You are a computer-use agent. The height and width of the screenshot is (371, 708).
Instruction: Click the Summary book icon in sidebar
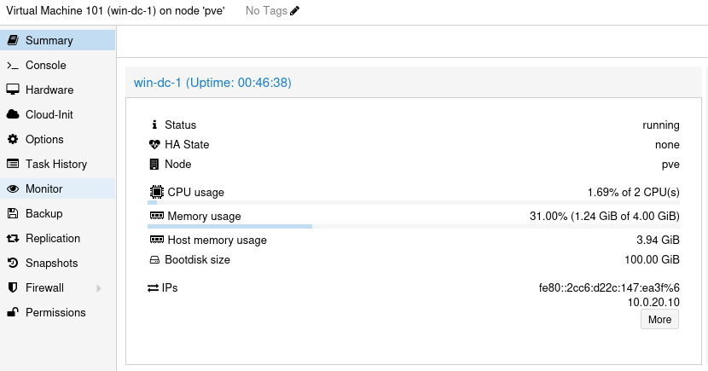tap(13, 40)
